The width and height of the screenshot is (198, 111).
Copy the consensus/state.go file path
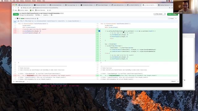(37, 18)
